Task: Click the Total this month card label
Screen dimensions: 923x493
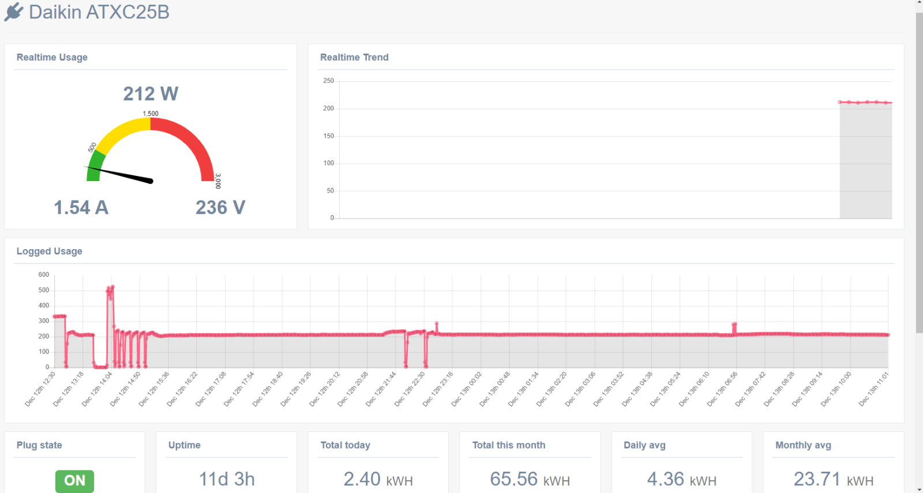Action: tap(509, 445)
